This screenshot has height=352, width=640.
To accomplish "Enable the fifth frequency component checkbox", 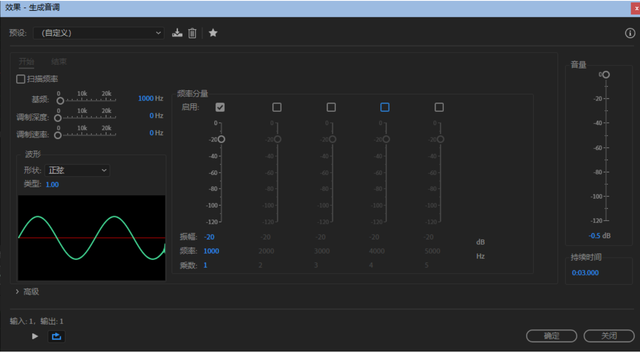I will [439, 107].
